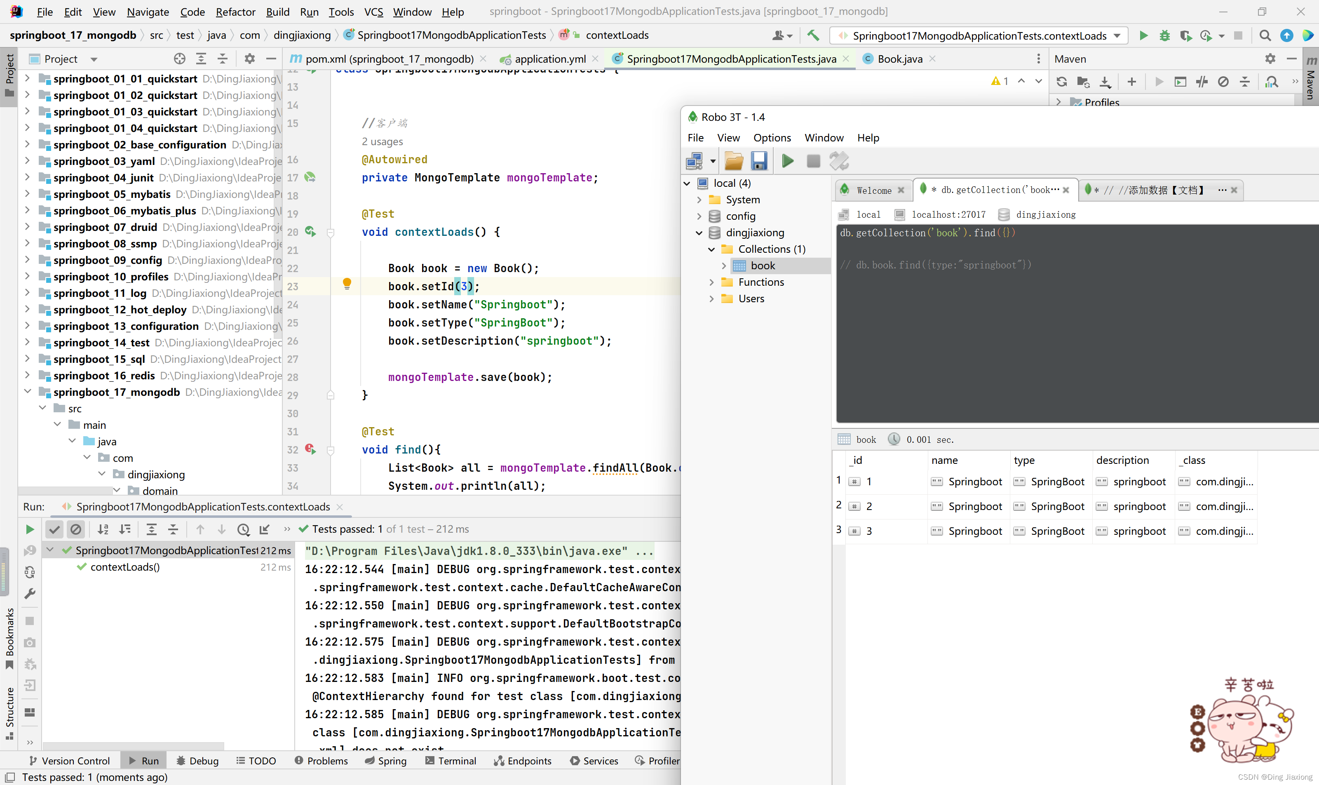Click the 'description' column header

tap(1134, 460)
